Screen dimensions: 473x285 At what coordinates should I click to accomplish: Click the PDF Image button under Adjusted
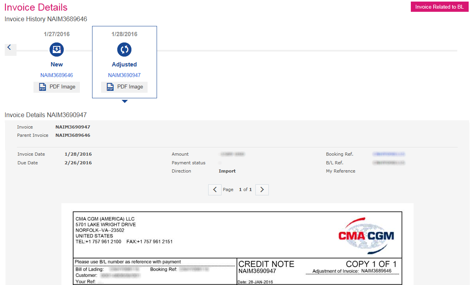(x=124, y=87)
